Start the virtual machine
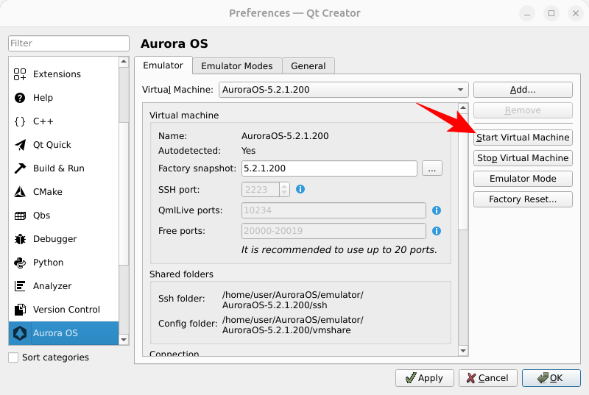This screenshot has width=589, height=395. point(523,138)
